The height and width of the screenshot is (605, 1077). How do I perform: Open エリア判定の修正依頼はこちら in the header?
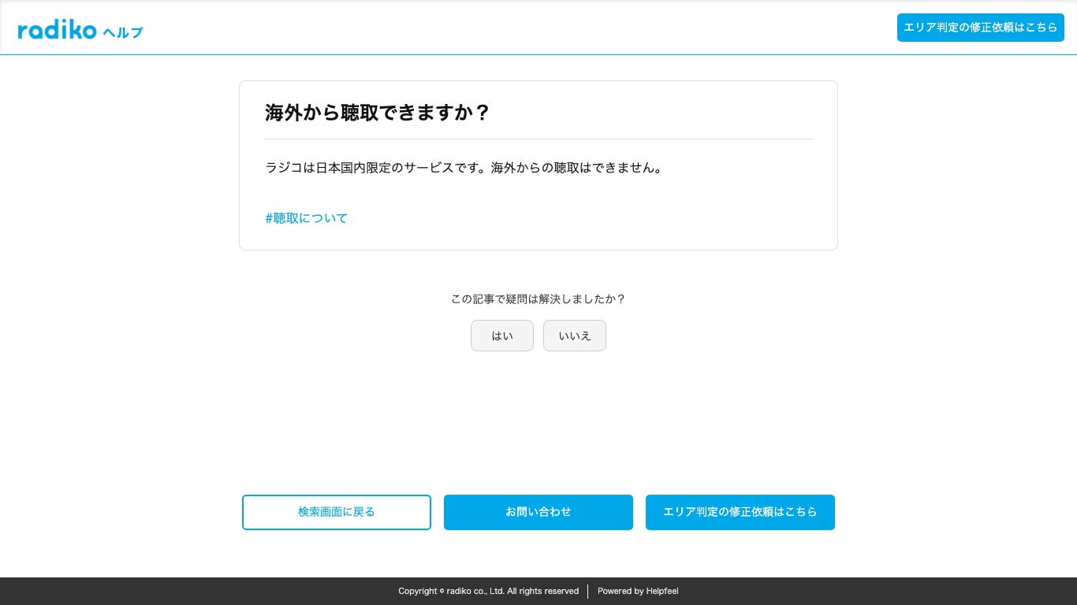[980, 28]
